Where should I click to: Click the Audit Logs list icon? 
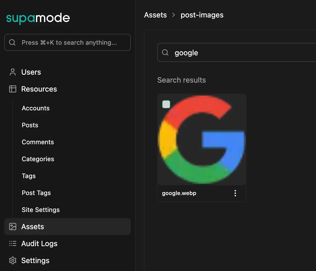pos(12,243)
